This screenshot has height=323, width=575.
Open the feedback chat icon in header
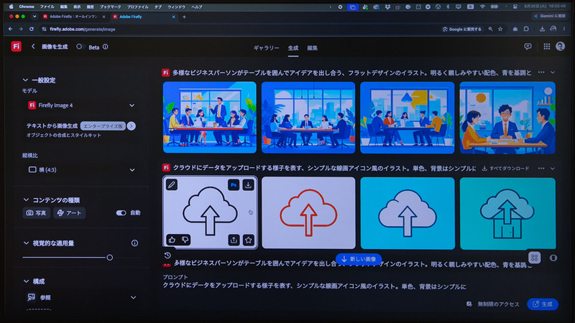coord(528,47)
